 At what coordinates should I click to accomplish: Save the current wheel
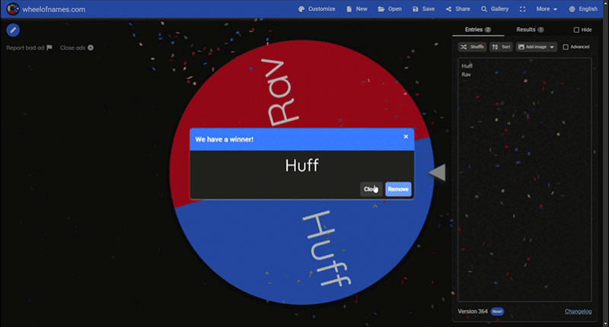point(423,9)
